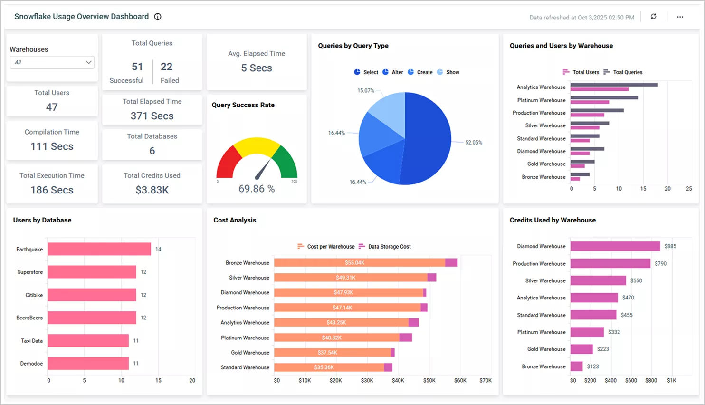The height and width of the screenshot is (405, 705).
Task: Click the data refreshed timestamp text
Action: (x=581, y=17)
